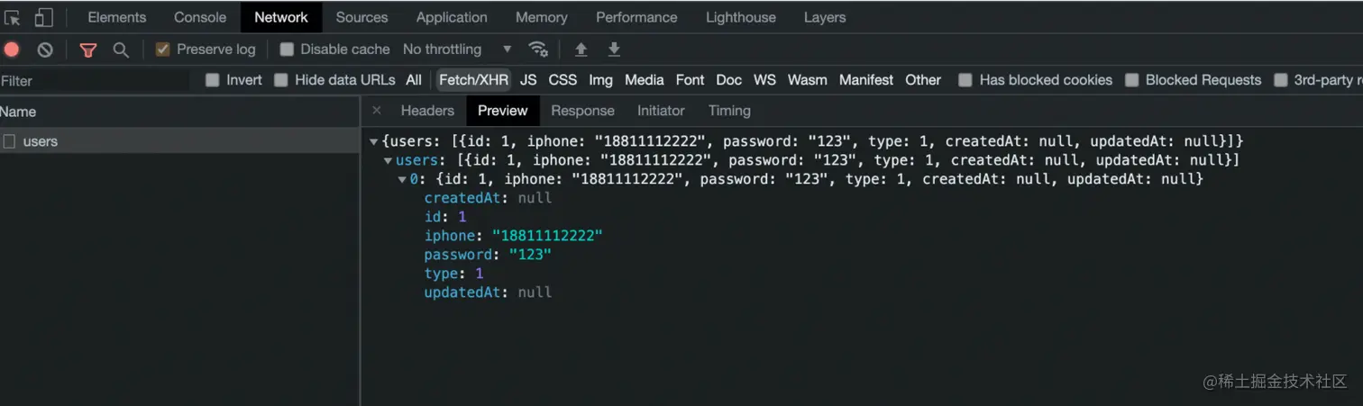1363x406 pixels.
Task: Clear the network log
Action: pyautogui.click(x=45, y=50)
